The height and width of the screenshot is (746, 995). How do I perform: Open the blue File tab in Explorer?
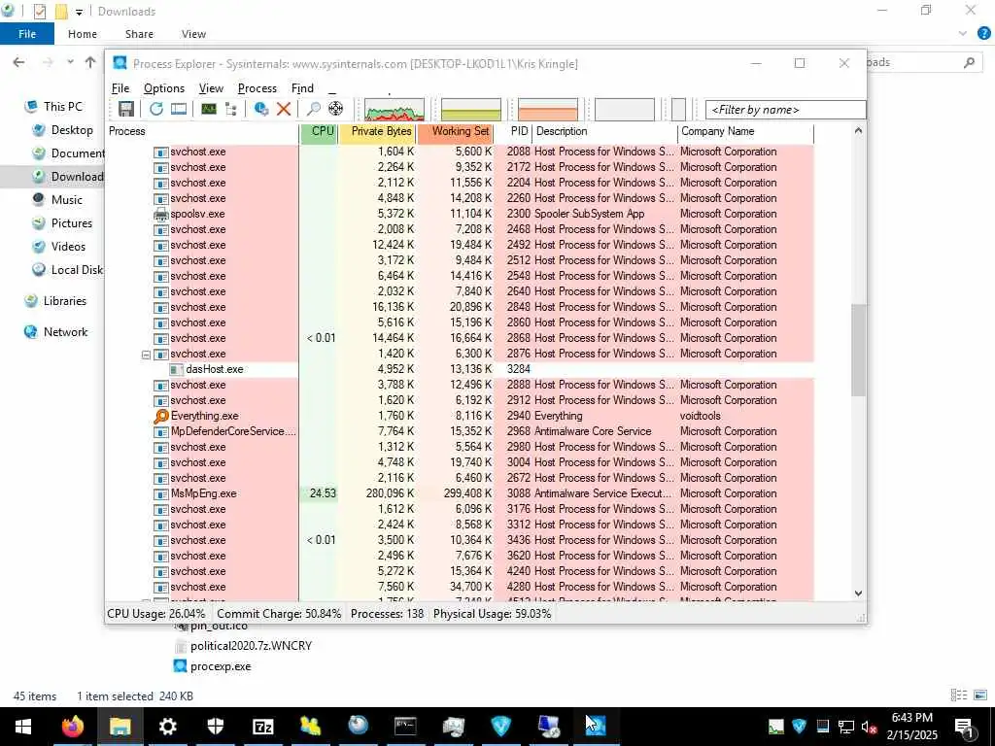[x=26, y=34]
